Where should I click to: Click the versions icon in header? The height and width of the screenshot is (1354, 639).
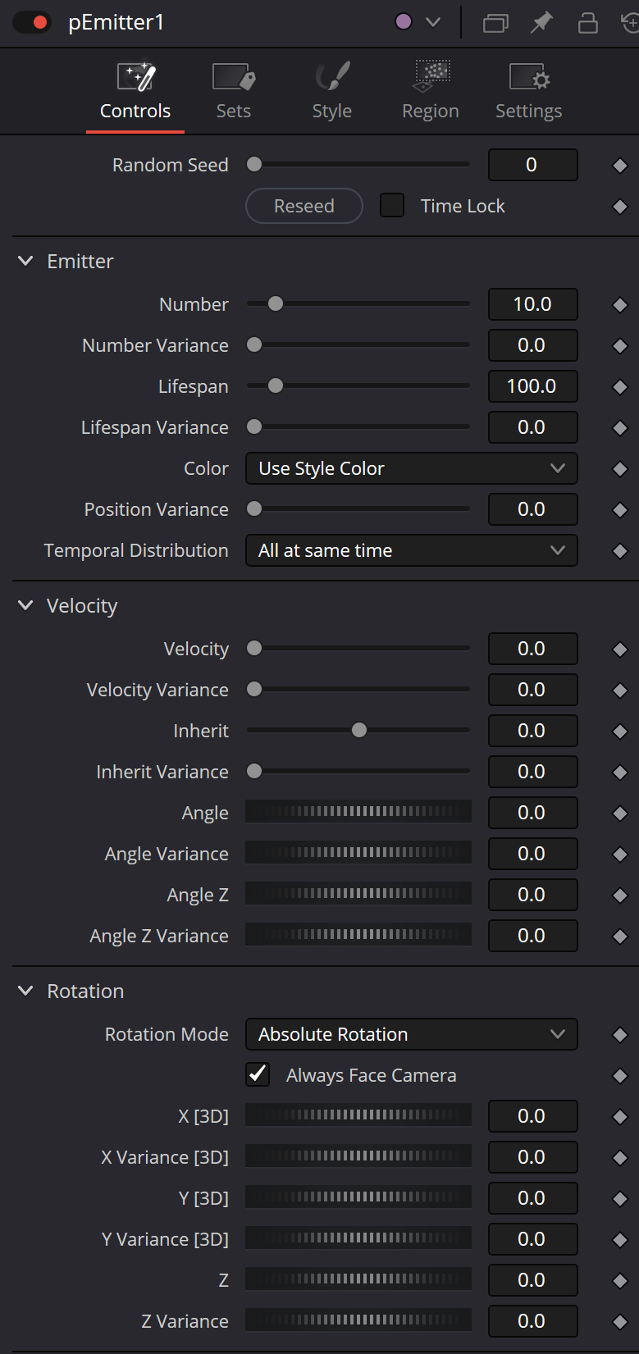click(x=495, y=23)
